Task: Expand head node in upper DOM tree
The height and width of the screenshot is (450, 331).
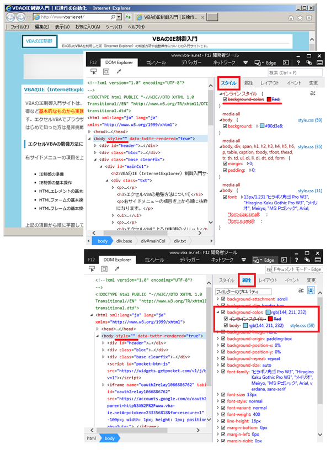Action: click(x=89, y=132)
